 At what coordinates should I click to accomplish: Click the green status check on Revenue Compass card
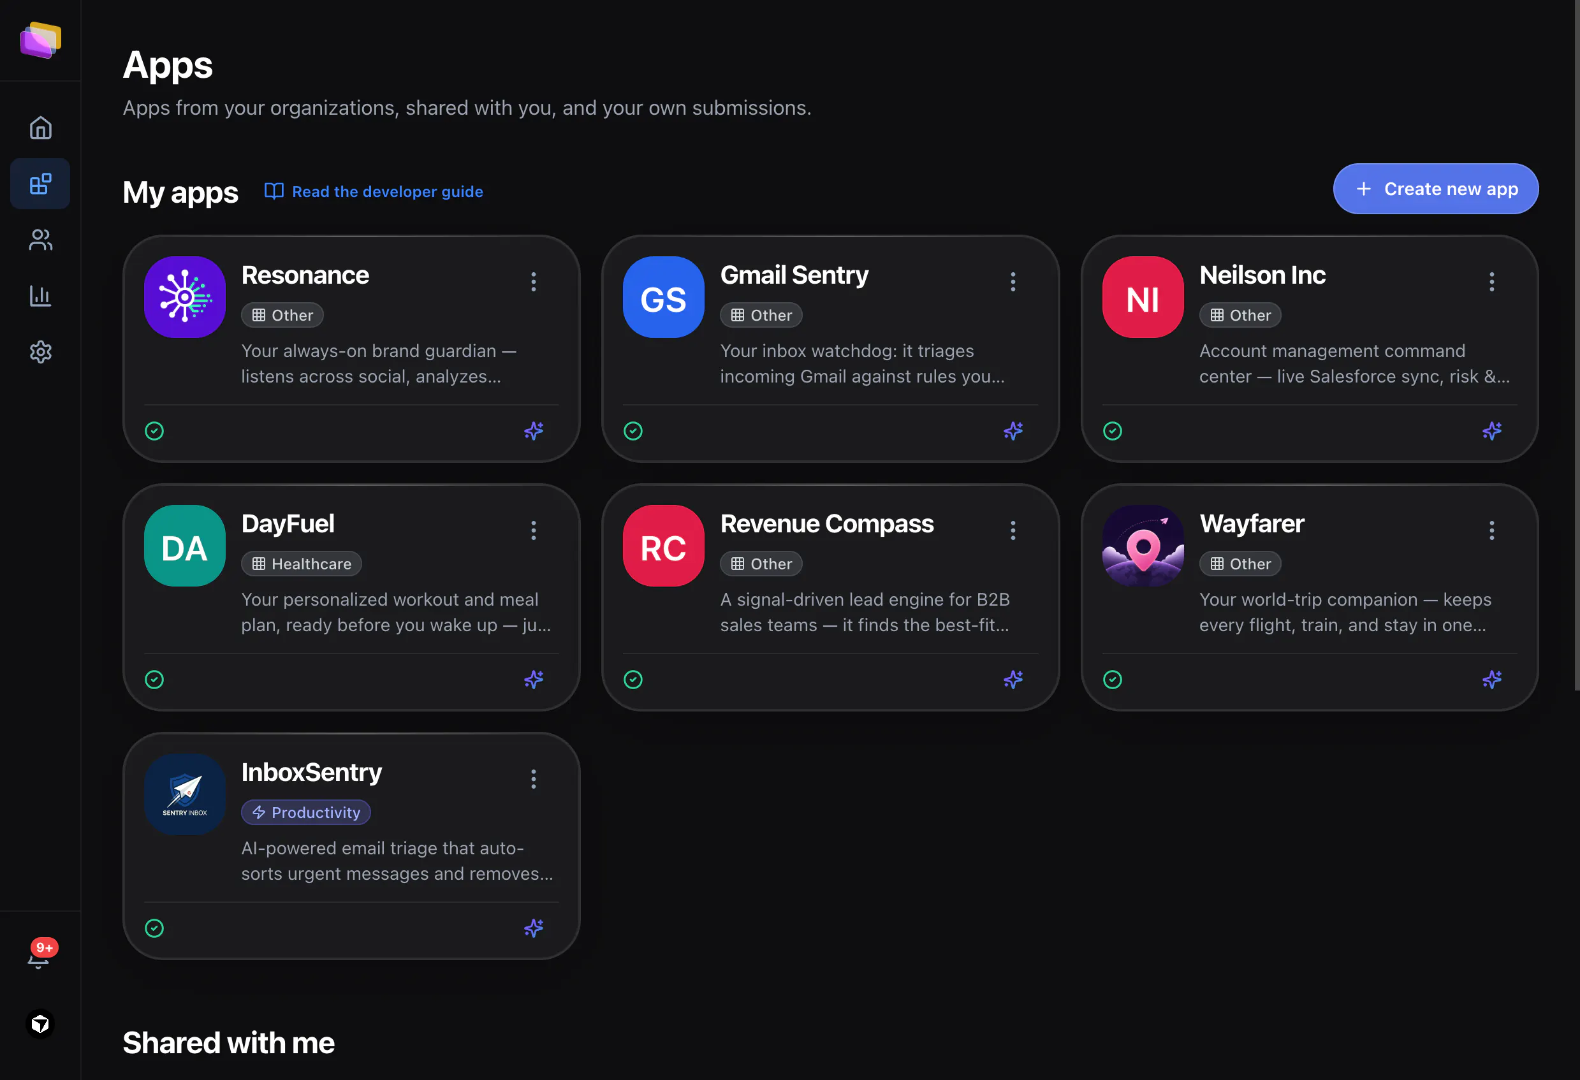[x=633, y=680]
